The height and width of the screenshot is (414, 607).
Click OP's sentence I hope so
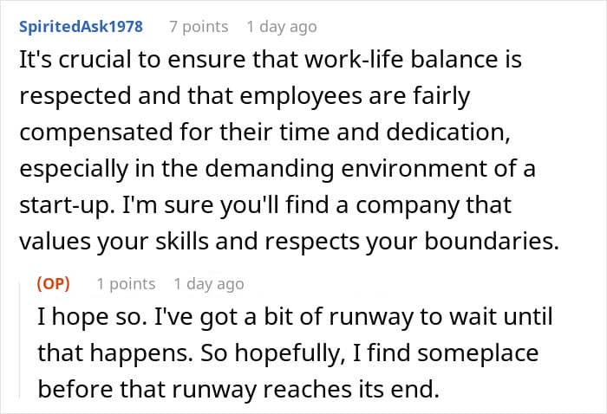click(92, 317)
